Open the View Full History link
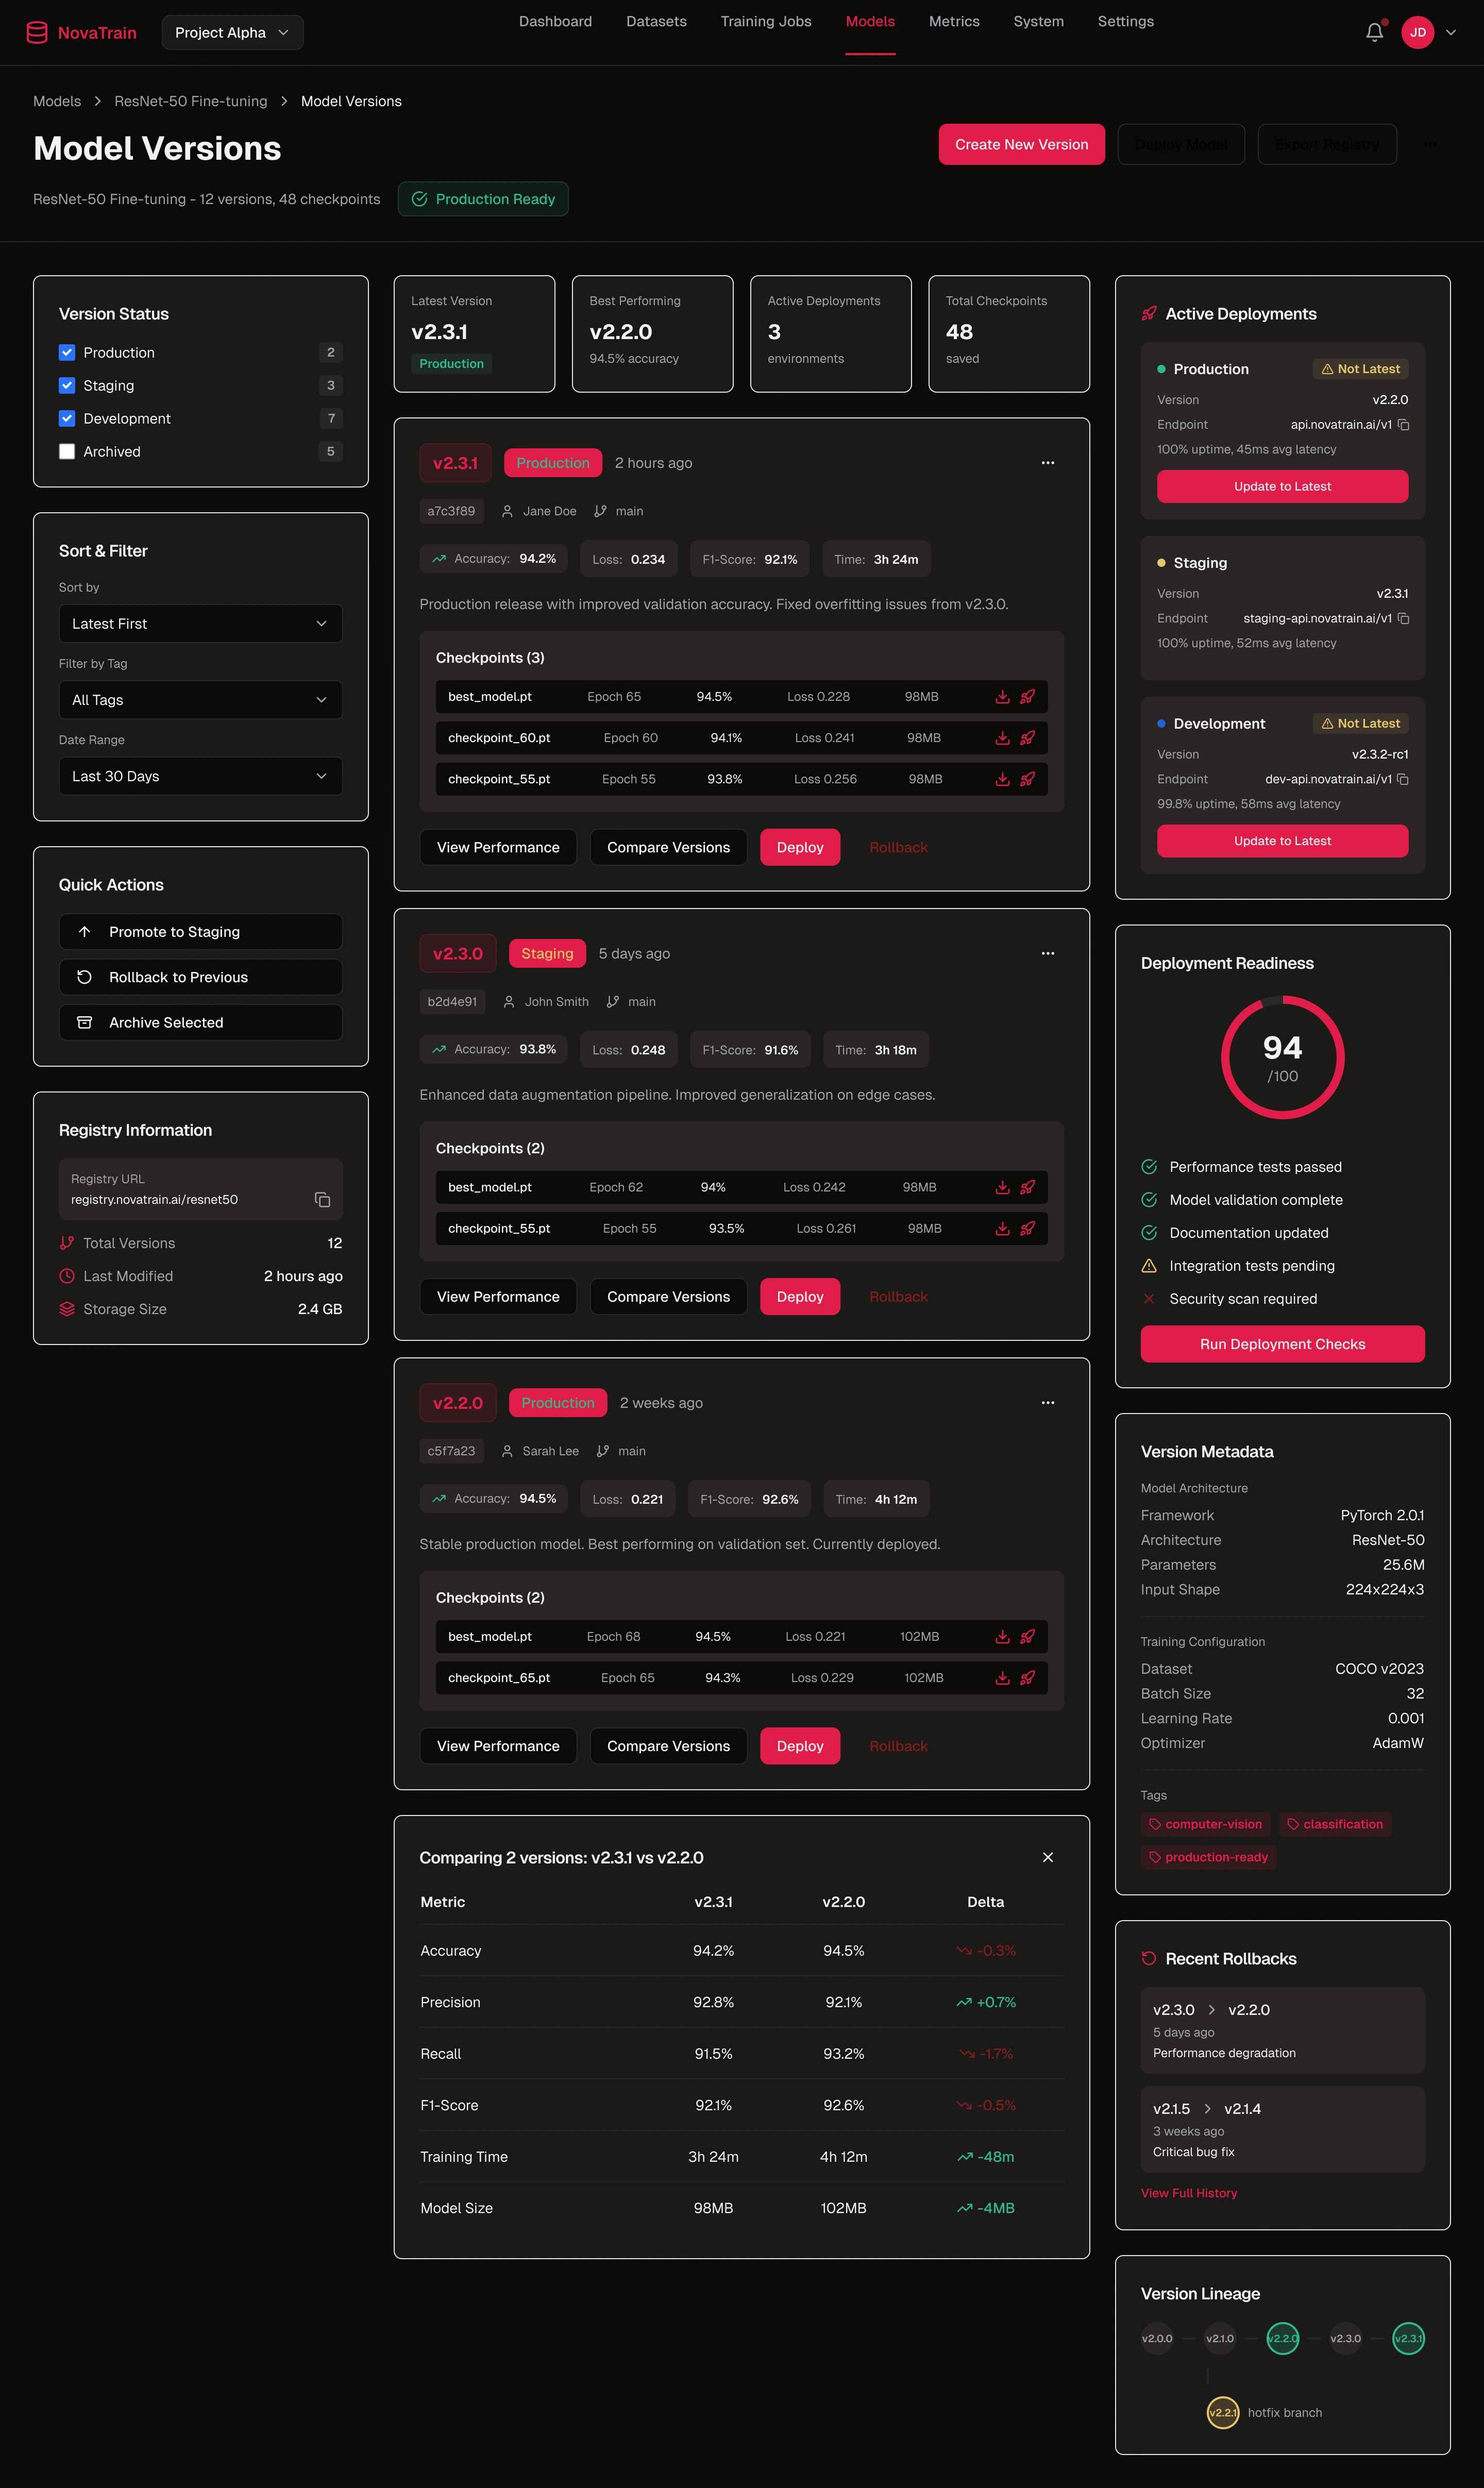Viewport: 1484px width, 2488px height. click(1188, 2193)
